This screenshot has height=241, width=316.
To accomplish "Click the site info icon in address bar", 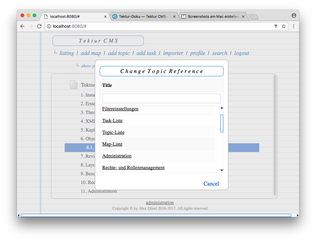I will tap(49, 26).
